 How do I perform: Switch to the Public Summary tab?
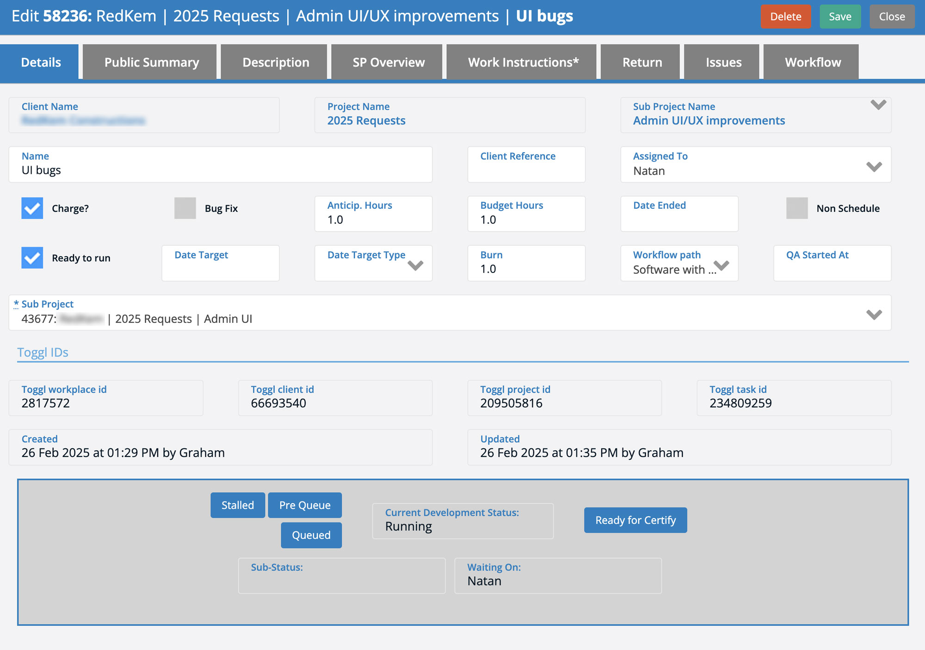(x=151, y=62)
